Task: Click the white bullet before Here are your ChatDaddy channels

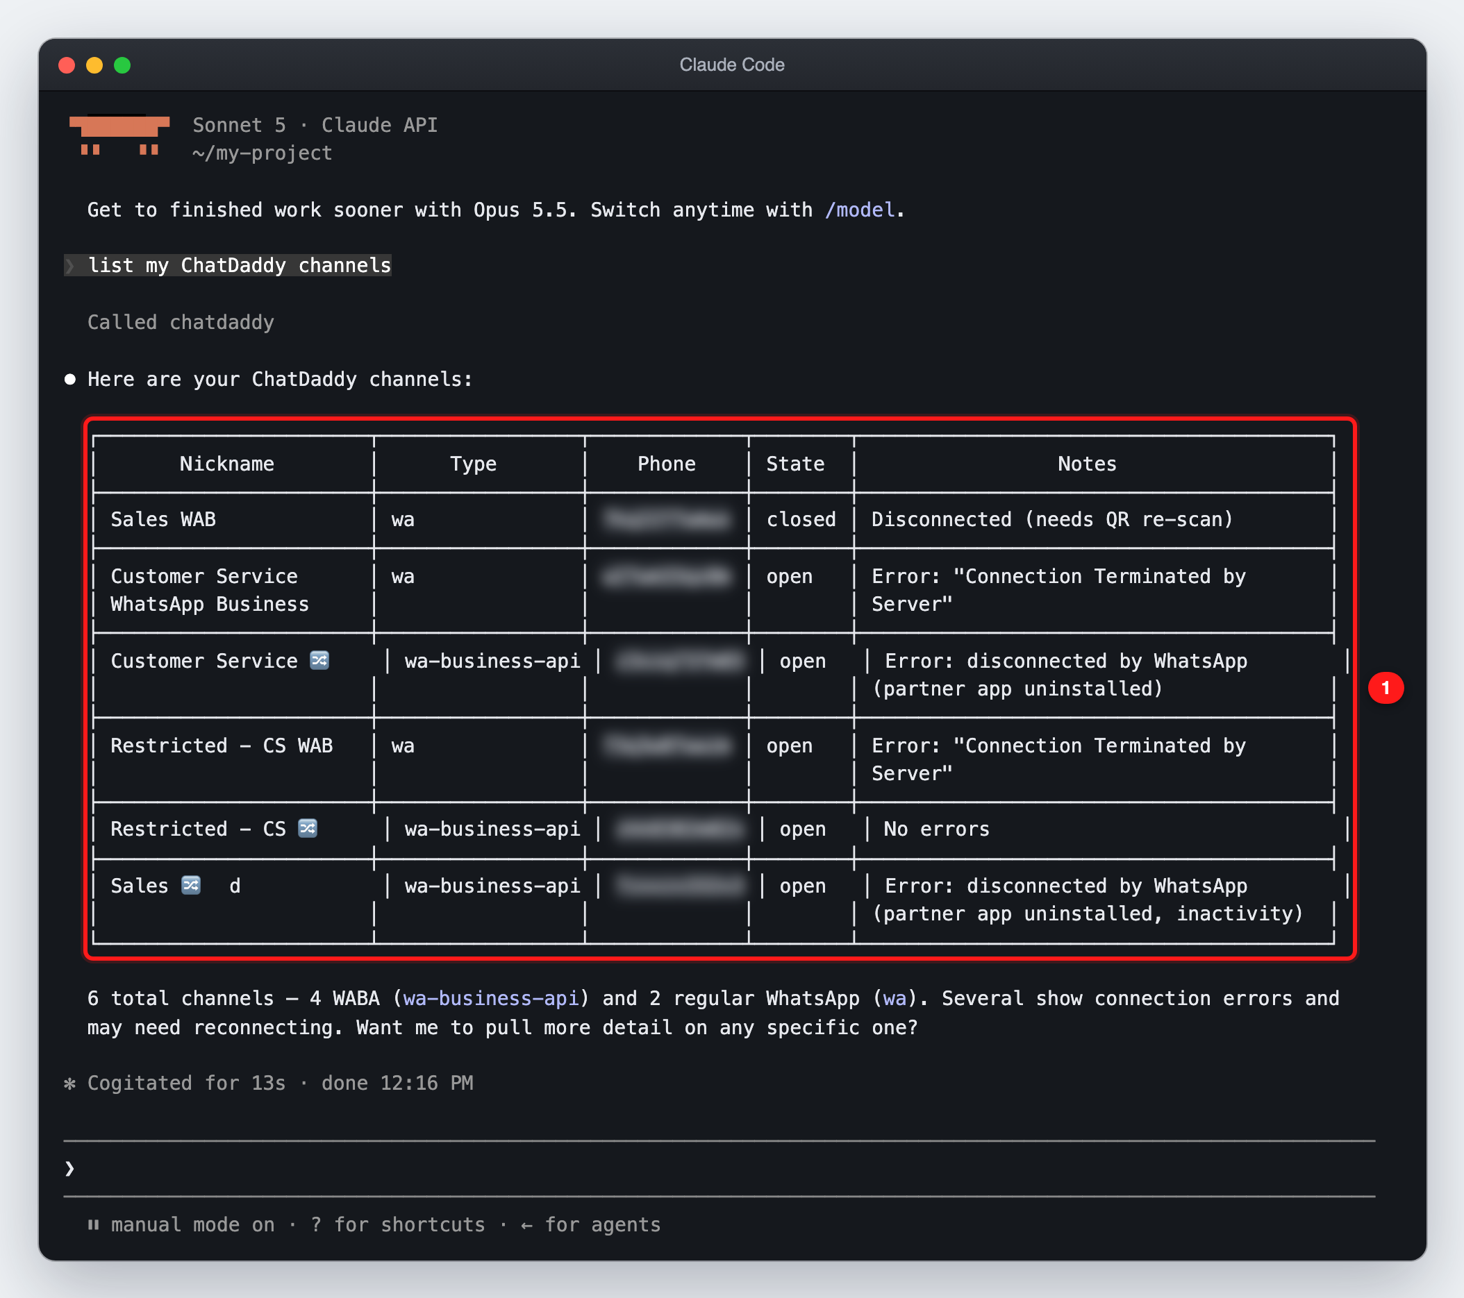Action: click(70, 380)
